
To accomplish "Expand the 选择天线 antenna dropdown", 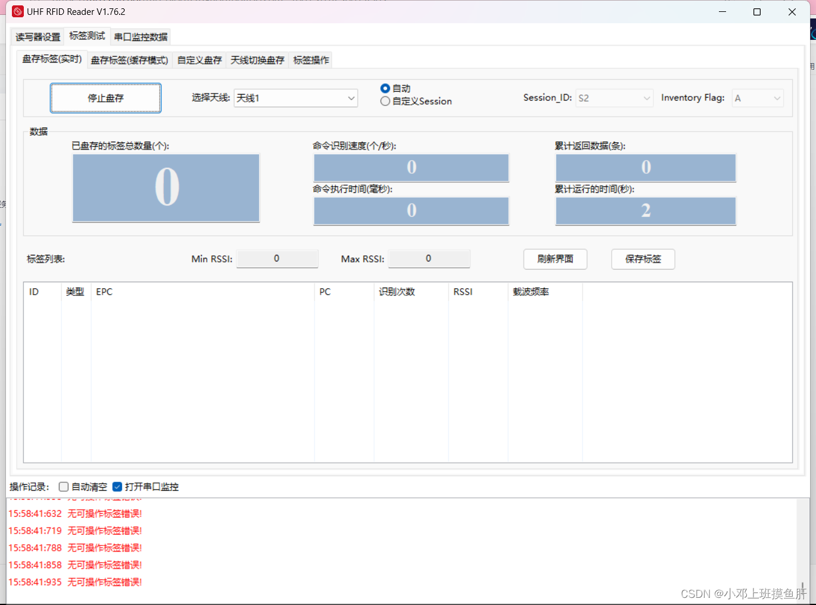I will pyautogui.click(x=295, y=98).
